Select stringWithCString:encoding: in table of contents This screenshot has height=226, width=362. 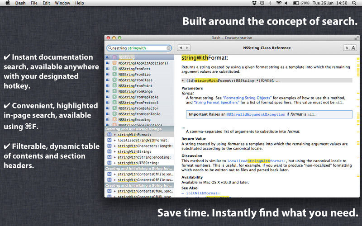pyautogui.click(x=139, y=157)
